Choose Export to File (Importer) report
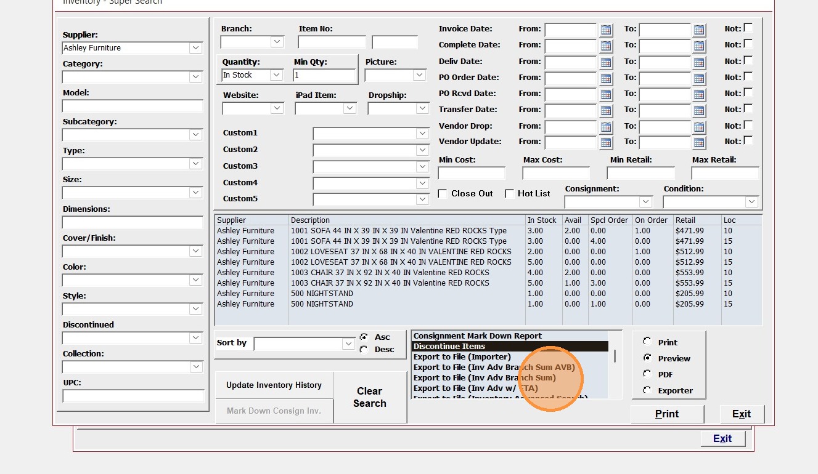Viewport: 818px width, 474px height. (x=462, y=357)
